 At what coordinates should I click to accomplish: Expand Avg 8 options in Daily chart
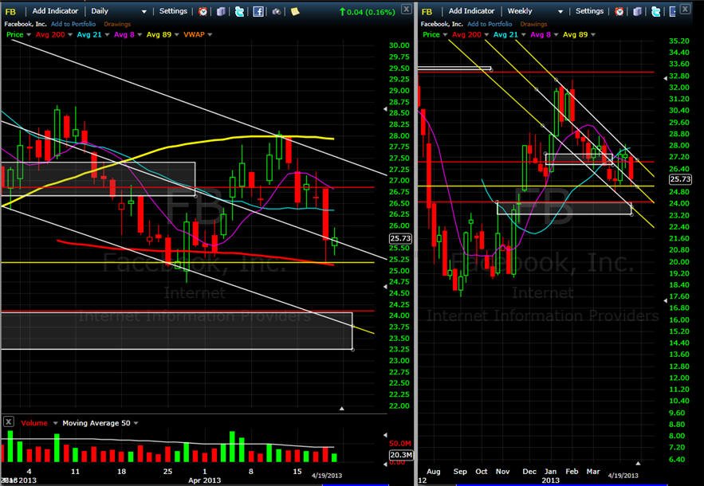(140, 34)
